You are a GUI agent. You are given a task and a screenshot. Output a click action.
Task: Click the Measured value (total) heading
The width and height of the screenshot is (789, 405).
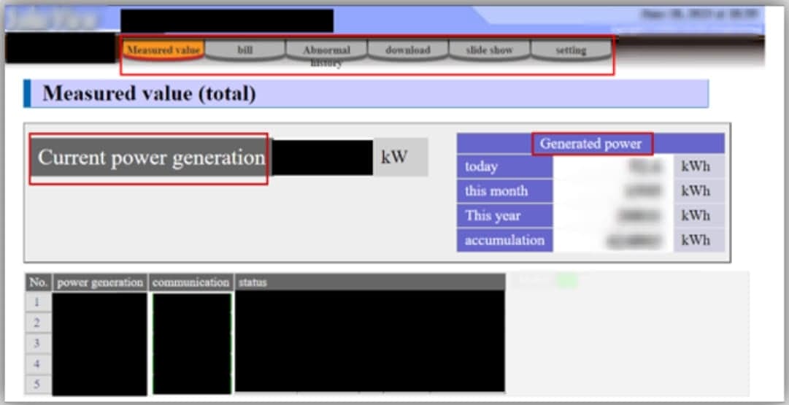click(149, 94)
